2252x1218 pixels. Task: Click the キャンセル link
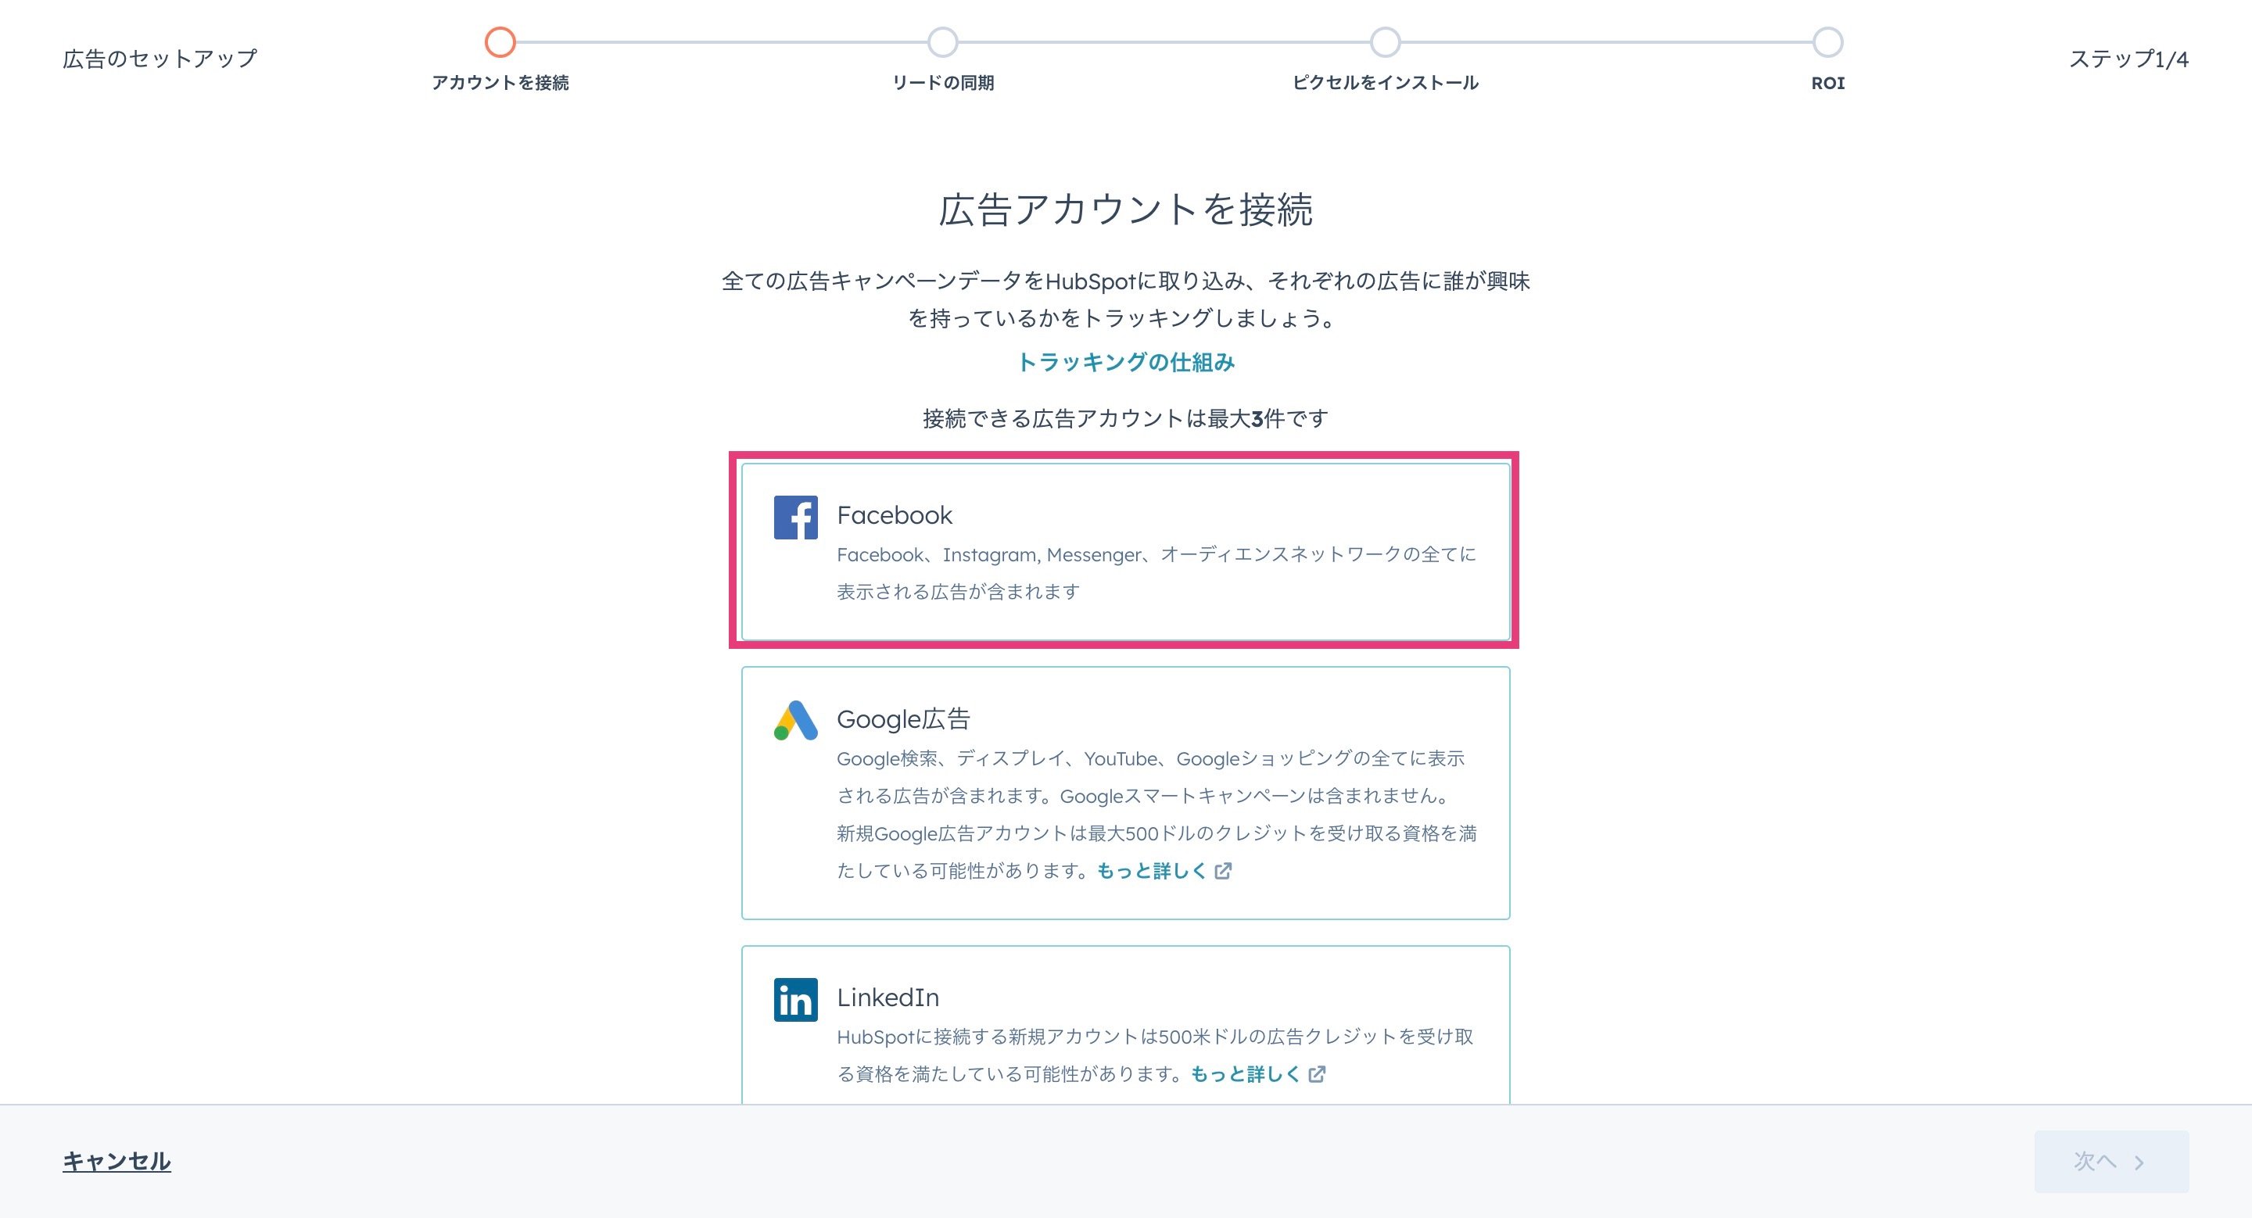tap(117, 1161)
